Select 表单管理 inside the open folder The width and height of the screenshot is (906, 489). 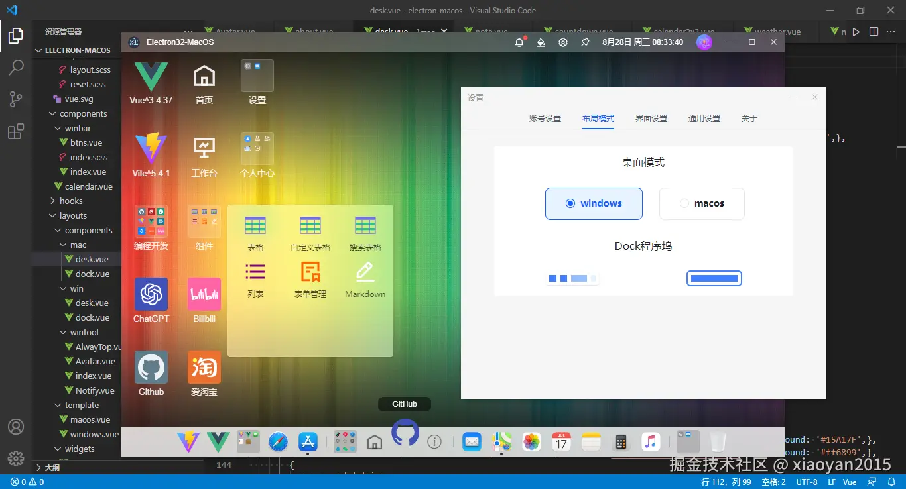pos(310,273)
